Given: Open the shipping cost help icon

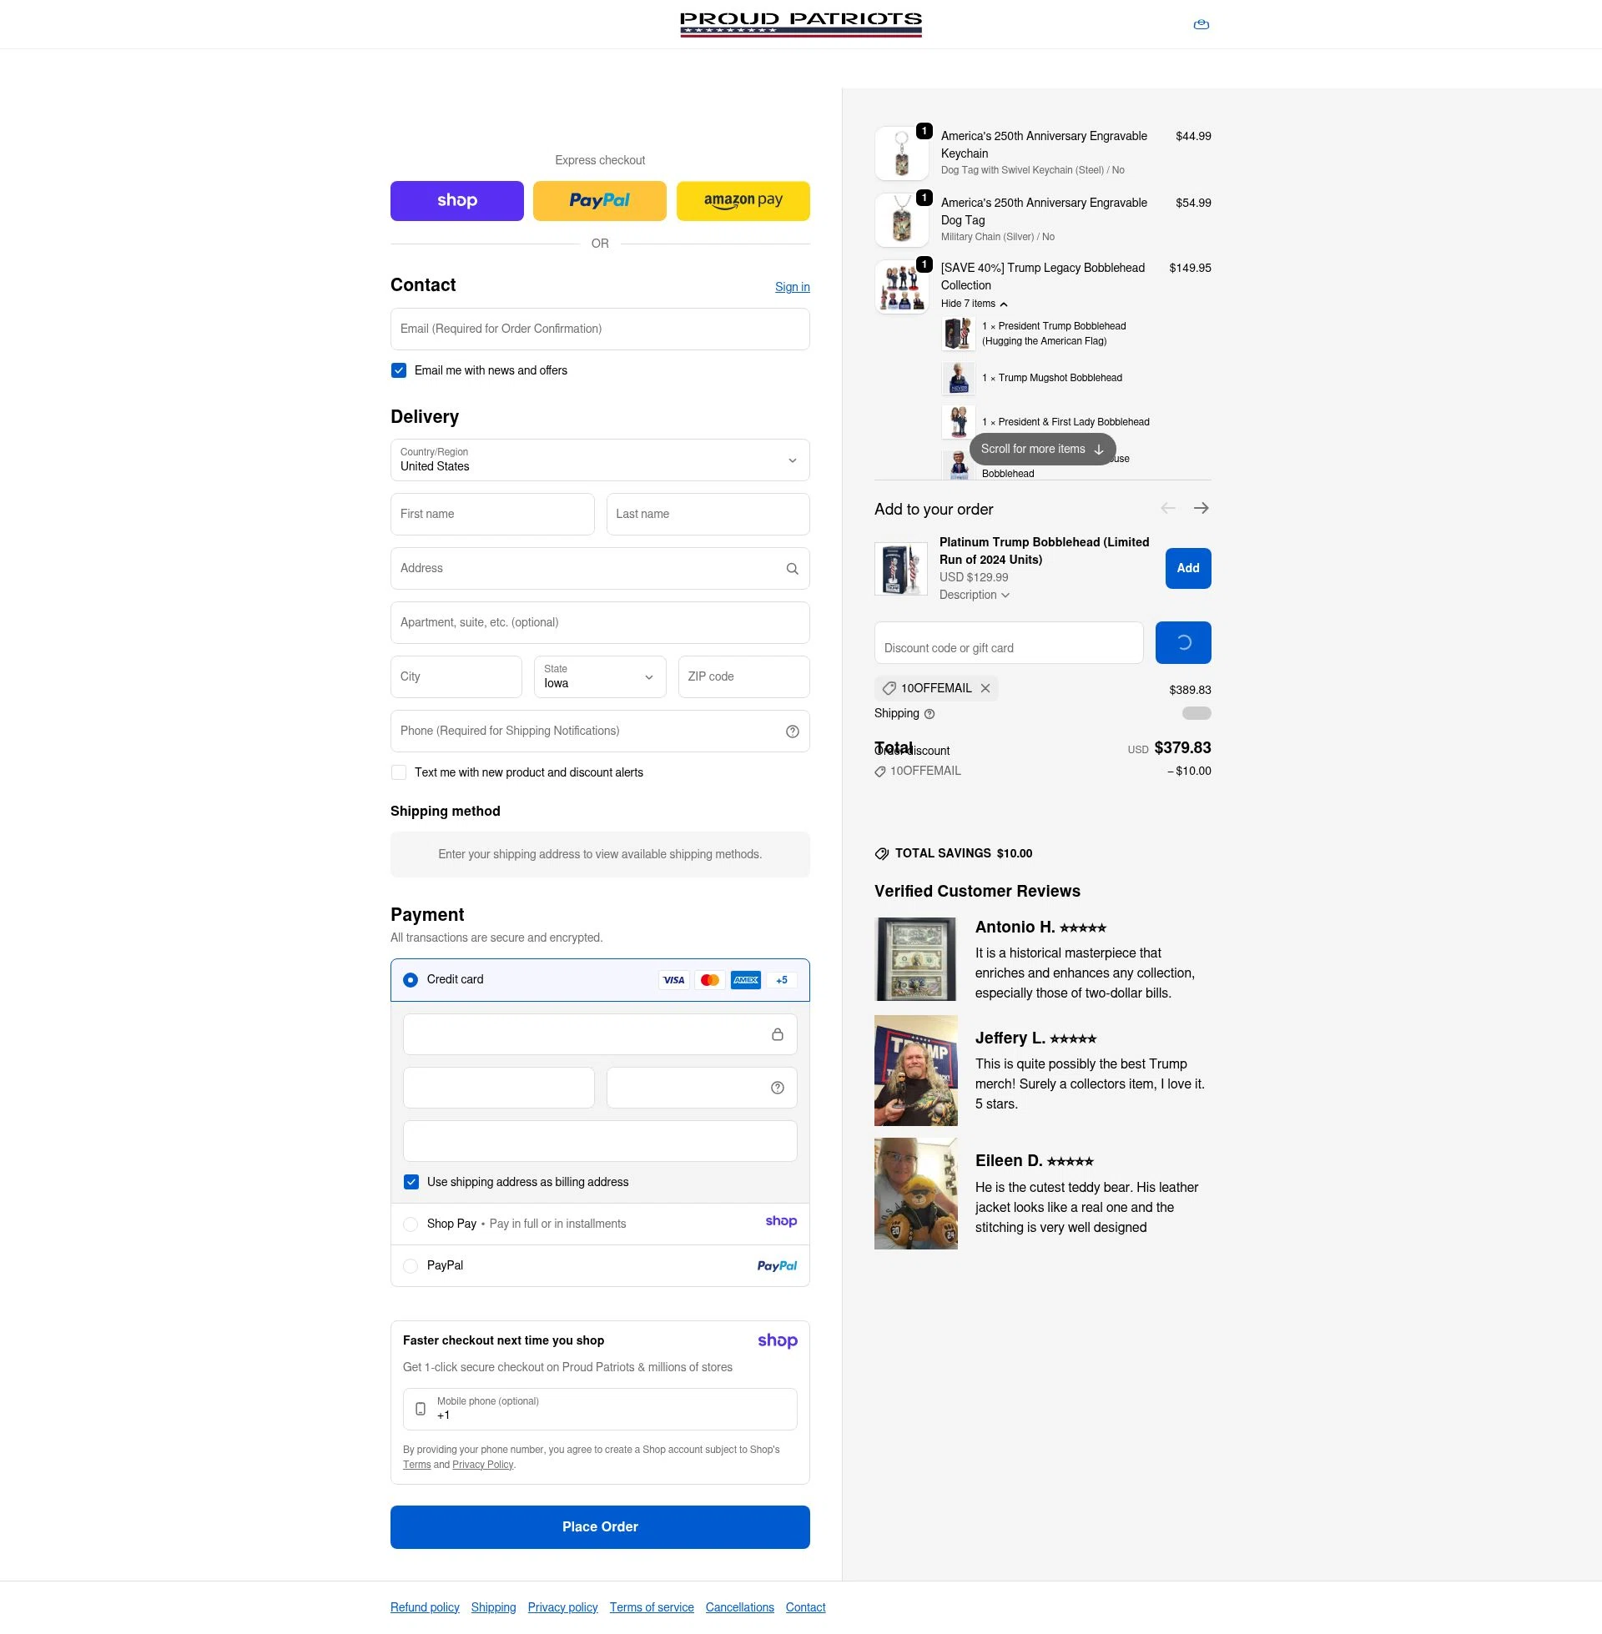Looking at the screenshot, I should (x=929, y=713).
